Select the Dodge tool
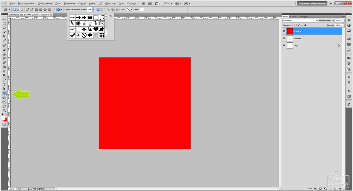Viewport: 353px width, 191px height. pyautogui.click(x=4, y=76)
